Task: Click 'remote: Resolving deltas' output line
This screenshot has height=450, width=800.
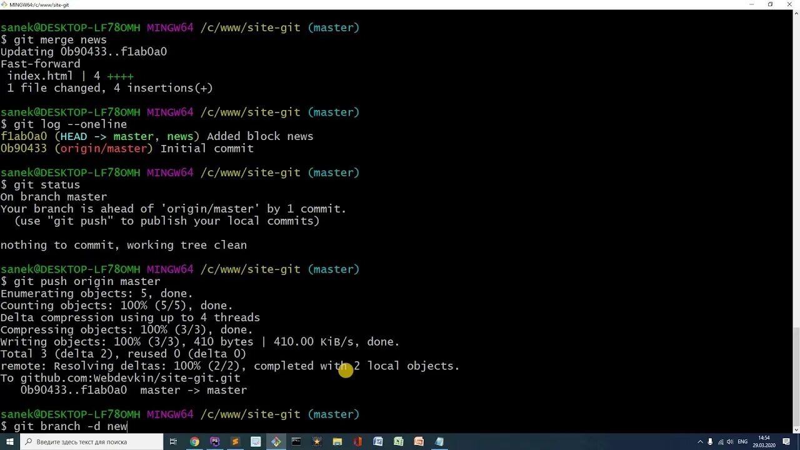Action: (230, 366)
